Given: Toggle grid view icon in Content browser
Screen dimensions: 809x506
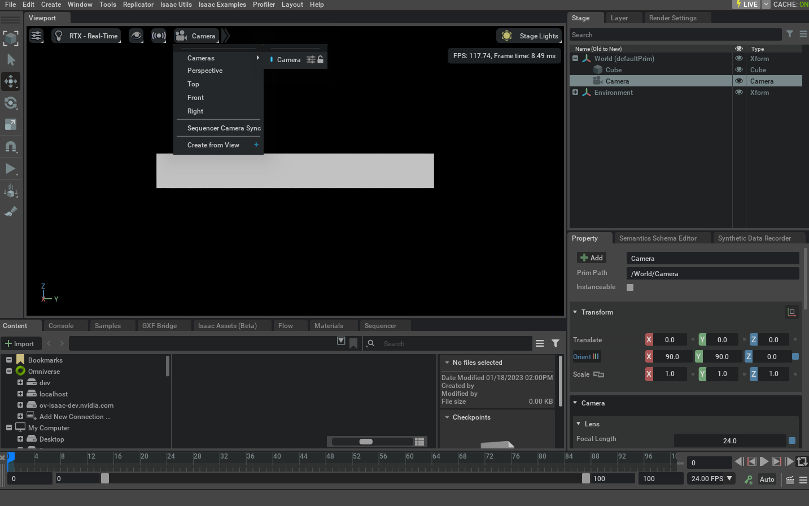Looking at the screenshot, I should tap(419, 442).
